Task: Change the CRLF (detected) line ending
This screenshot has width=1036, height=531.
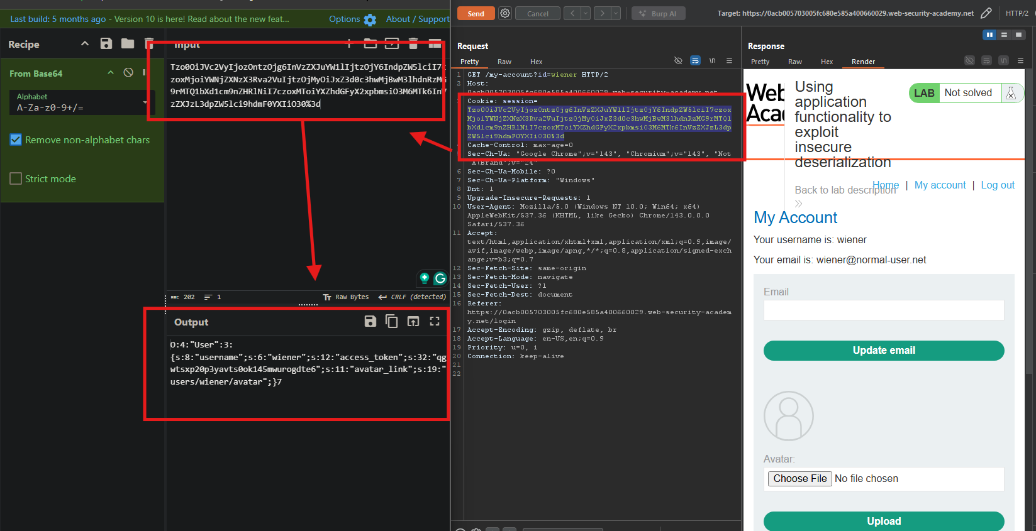Action: tap(412, 297)
